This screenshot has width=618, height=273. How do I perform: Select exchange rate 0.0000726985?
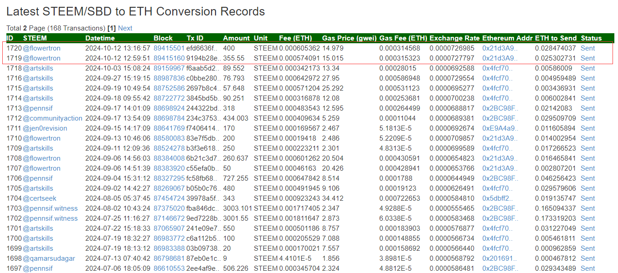tap(452, 48)
